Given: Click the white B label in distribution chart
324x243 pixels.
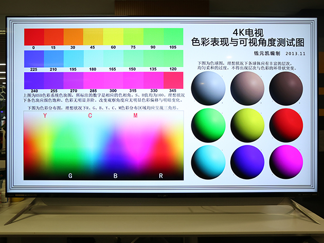Looking at the screenshot, I should [116, 176].
